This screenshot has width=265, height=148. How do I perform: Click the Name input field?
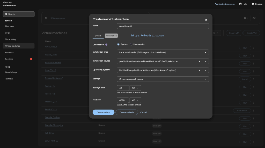pyautogui.click(x=163, y=26)
